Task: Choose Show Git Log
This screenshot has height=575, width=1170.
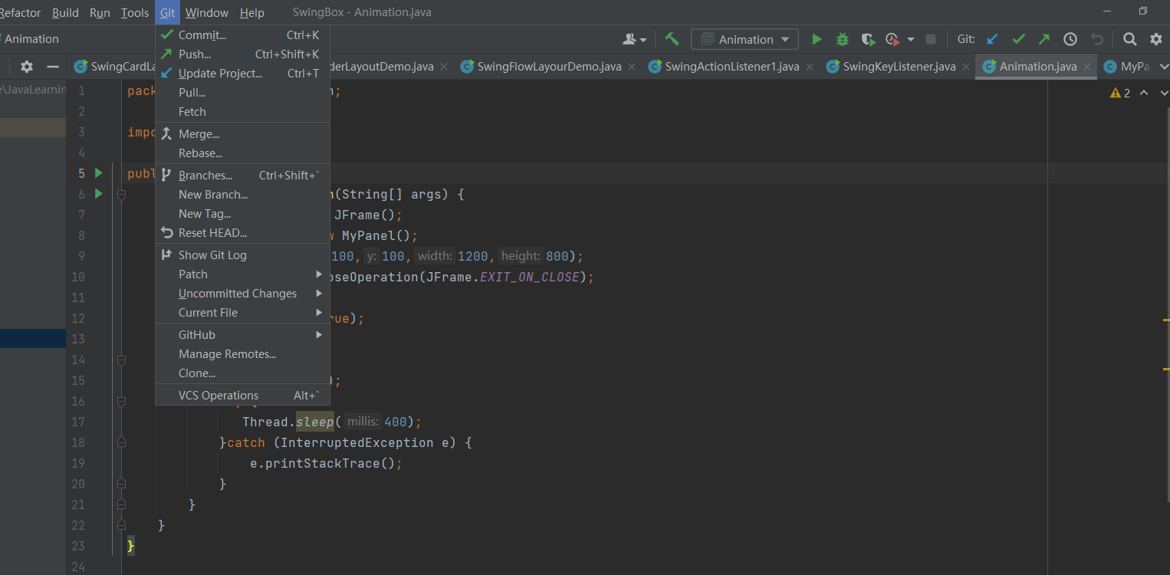Action: tap(242, 255)
